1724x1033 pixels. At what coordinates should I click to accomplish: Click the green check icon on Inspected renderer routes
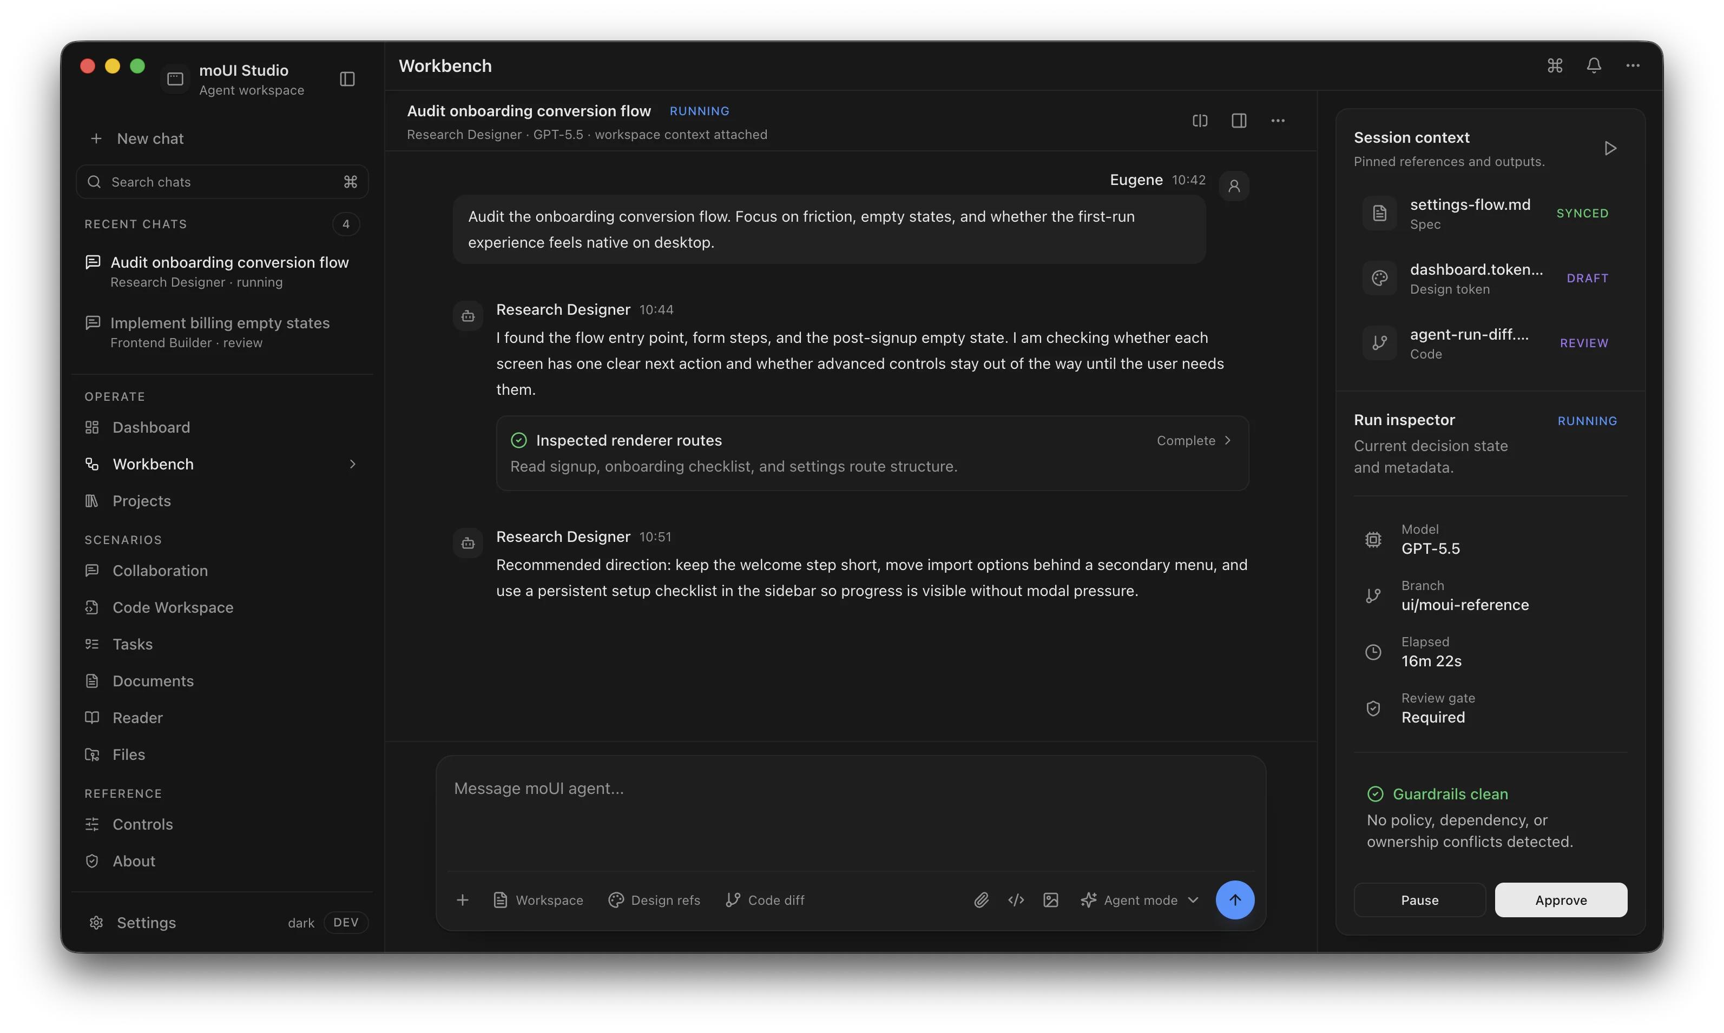(519, 440)
